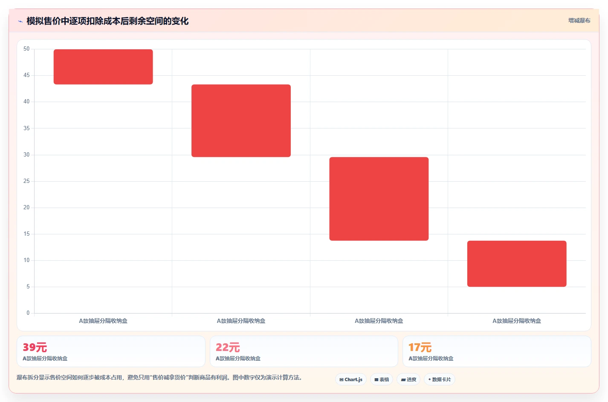Click the y-axis label 10
This screenshot has height=402, width=608.
[26, 260]
